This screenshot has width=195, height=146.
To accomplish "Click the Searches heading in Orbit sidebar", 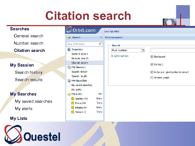I will (x=77, y=49).
